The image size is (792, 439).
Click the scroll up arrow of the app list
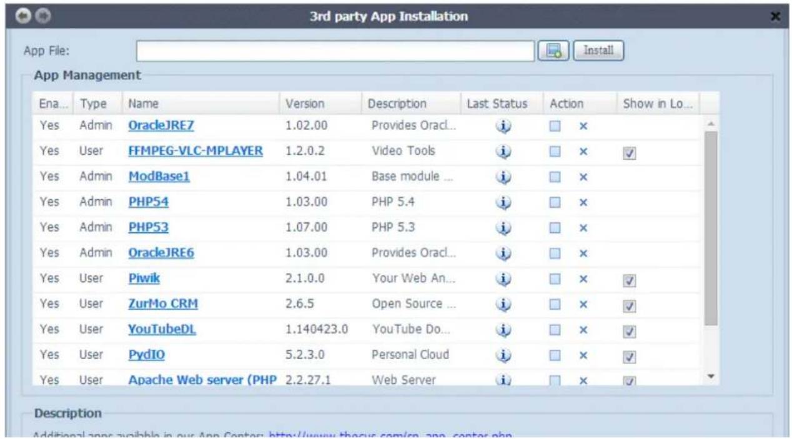pyautogui.click(x=711, y=123)
